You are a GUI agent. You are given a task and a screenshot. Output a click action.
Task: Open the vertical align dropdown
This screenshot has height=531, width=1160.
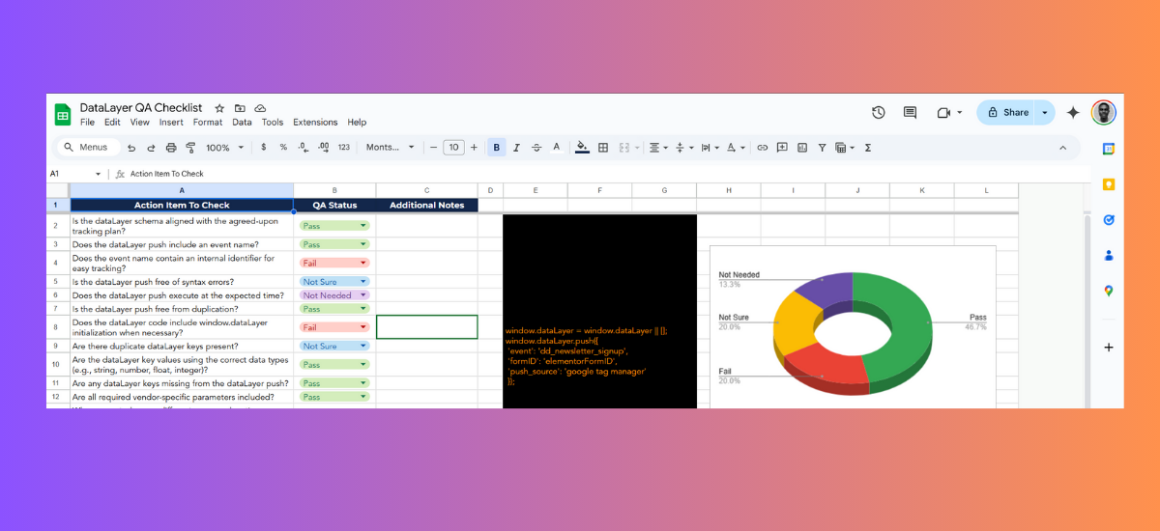pos(682,148)
